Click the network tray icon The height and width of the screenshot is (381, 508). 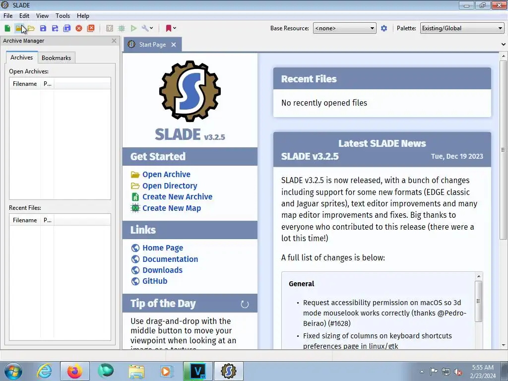[x=446, y=372]
